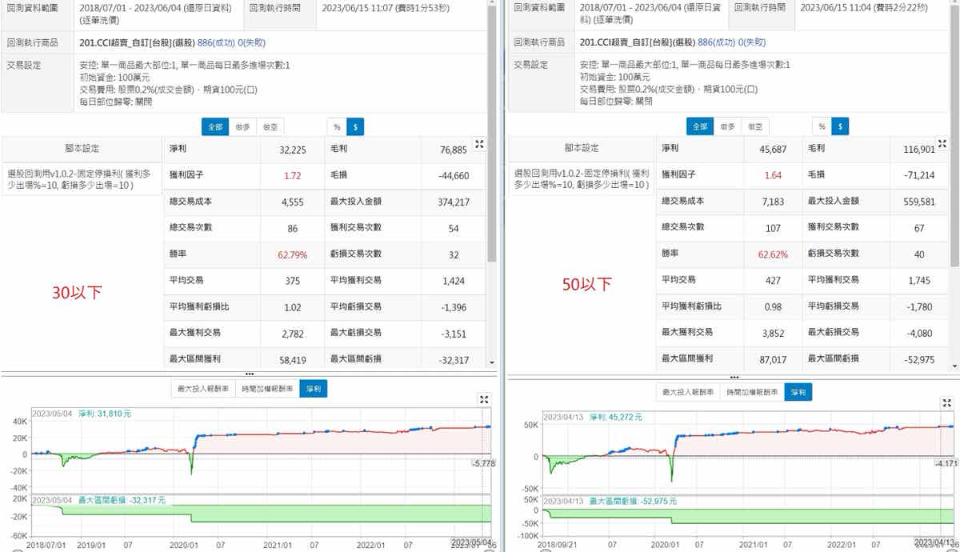Click the left panel's splitter handle dots
The height and width of the screenshot is (552, 960).
pos(249,374)
